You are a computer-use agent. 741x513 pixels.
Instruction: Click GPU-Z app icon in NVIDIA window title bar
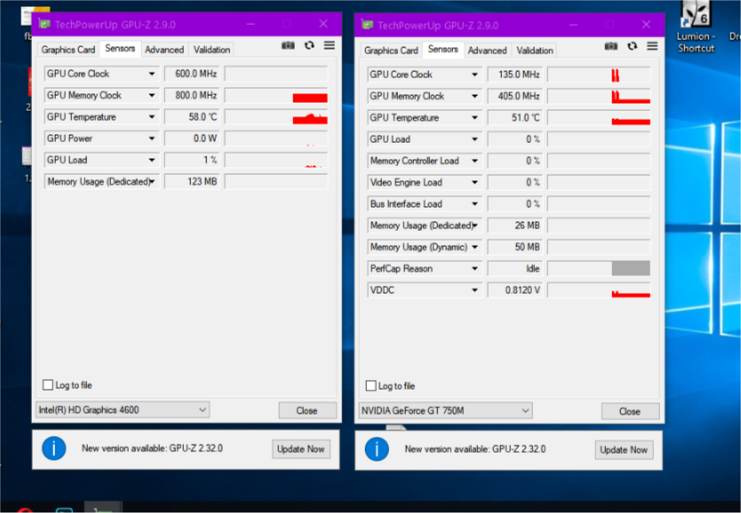(x=367, y=25)
